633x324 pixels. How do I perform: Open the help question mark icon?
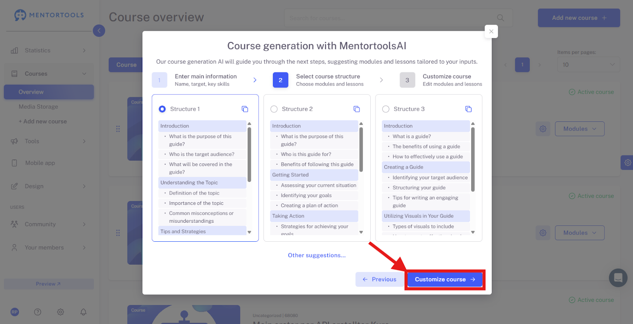pos(38,312)
